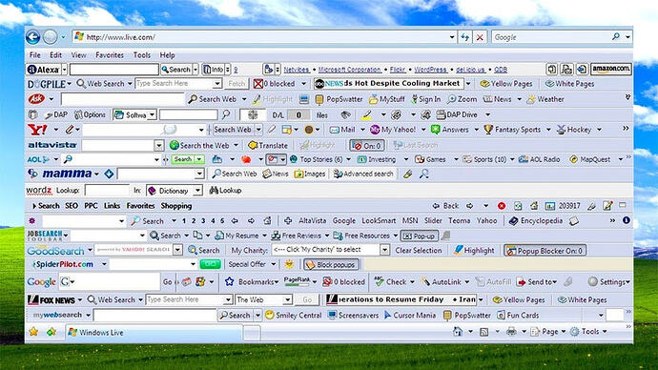The image size is (658, 370).
Task: Click the PPC tab on SEO toolbar
Action: (x=91, y=206)
